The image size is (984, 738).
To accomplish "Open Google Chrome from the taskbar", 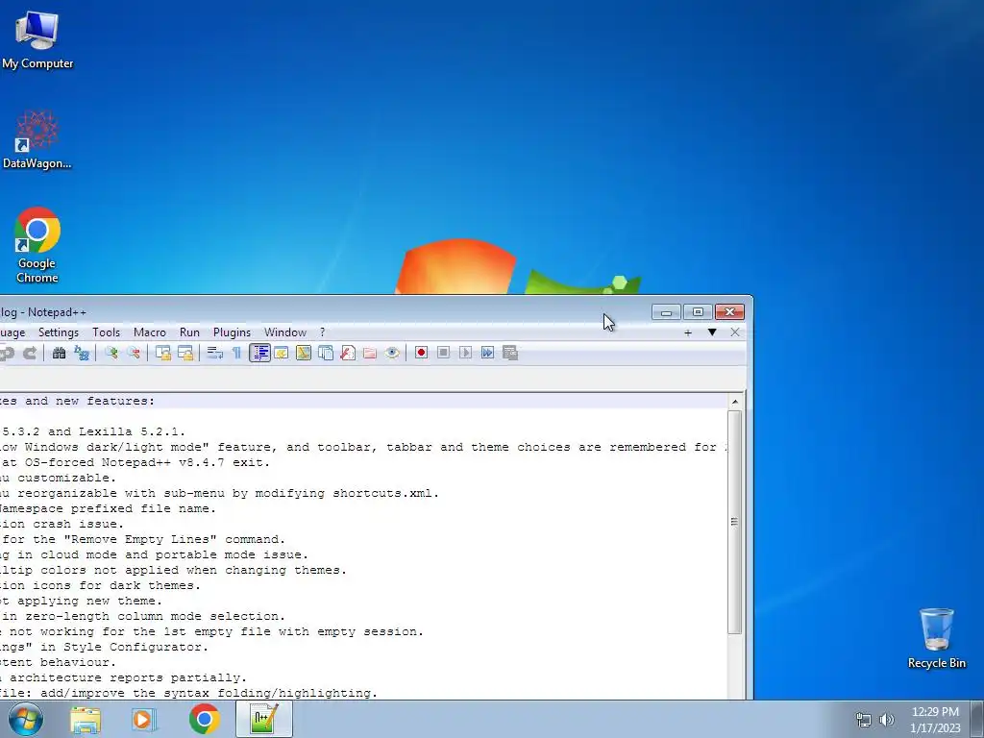I will click(205, 719).
